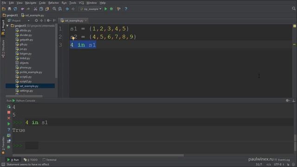Open the File menu
The image size is (297, 167).
click(x=4, y=3)
